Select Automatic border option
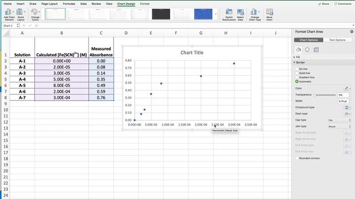The image size is (355, 199). (297, 81)
